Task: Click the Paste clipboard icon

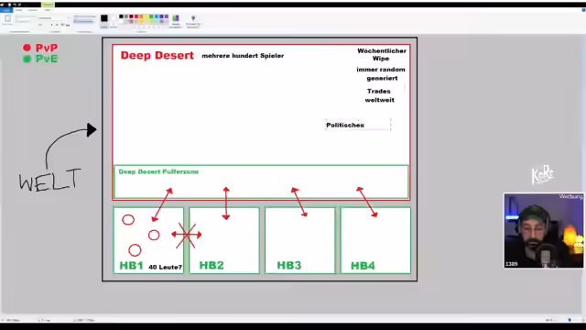Action: click(8, 18)
